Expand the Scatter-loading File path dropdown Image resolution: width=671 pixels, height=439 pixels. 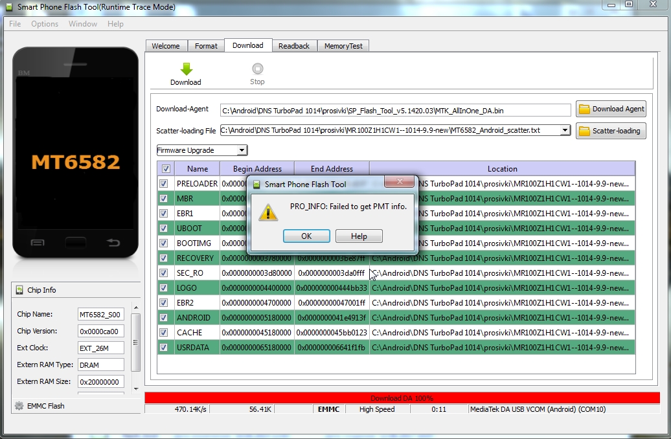point(565,130)
